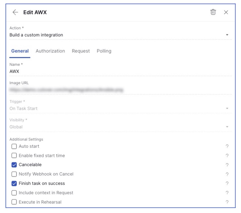Close the Edit AWX panel
The image size is (241, 213).
(x=226, y=12)
